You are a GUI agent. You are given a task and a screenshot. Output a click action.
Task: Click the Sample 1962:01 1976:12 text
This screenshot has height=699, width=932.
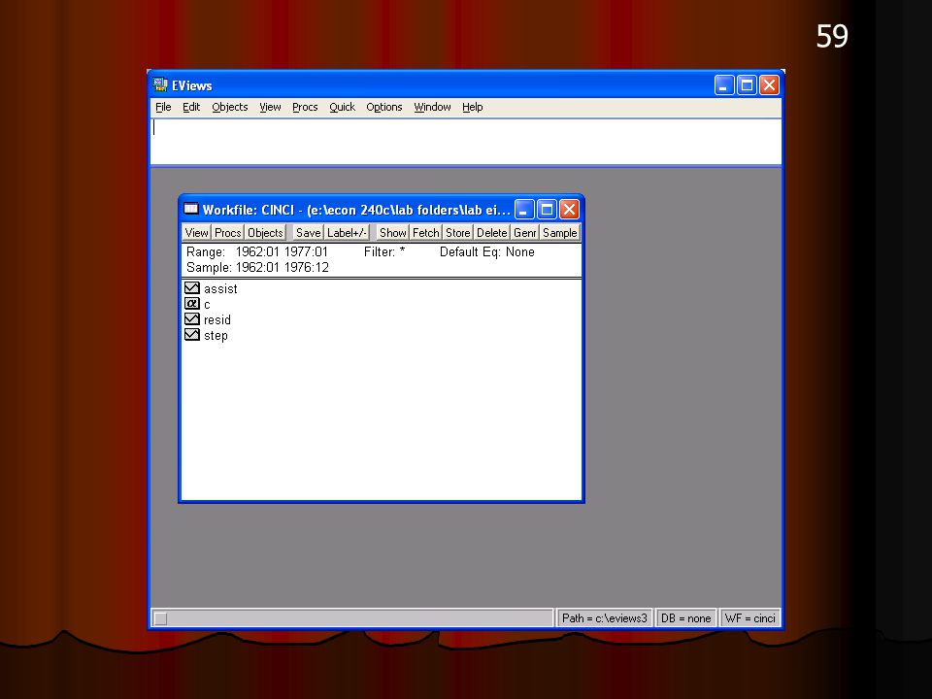pos(257,268)
